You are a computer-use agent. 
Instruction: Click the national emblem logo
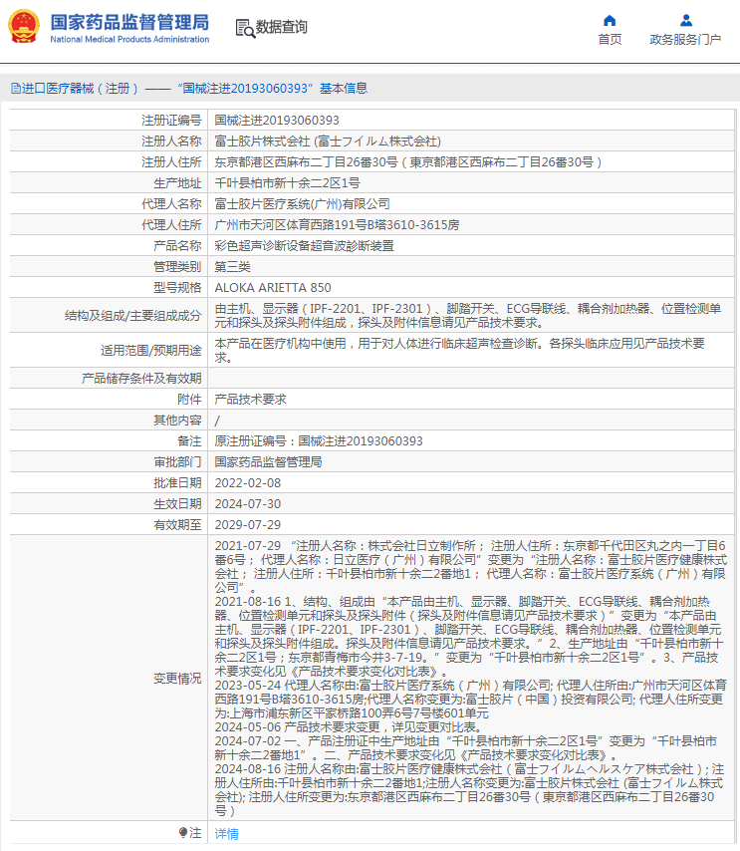(x=23, y=26)
